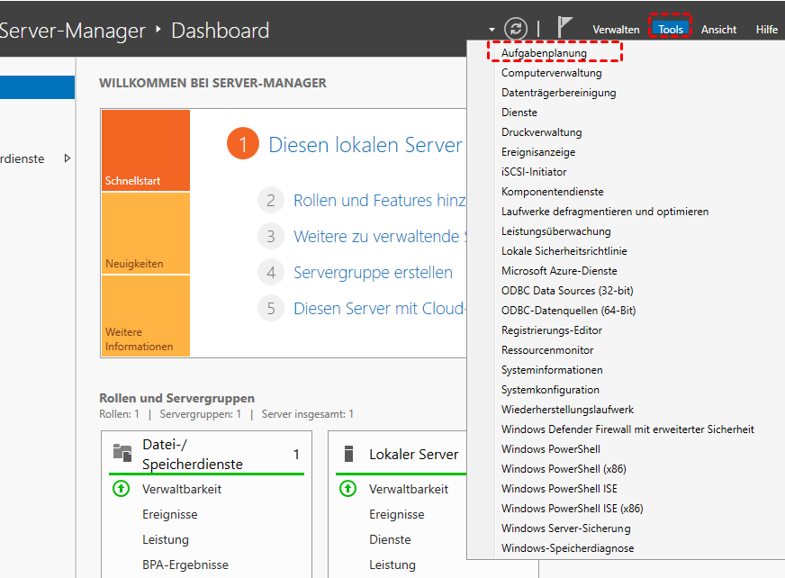Click the orange step 1 circle
The image size is (785, 578).
(x=243, y=144)
